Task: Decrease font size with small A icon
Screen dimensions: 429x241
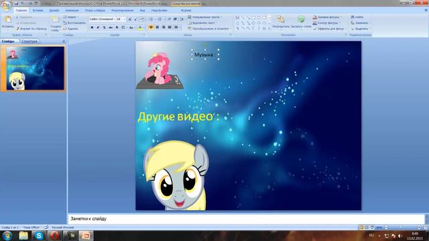Action: [x=135, y=19]
